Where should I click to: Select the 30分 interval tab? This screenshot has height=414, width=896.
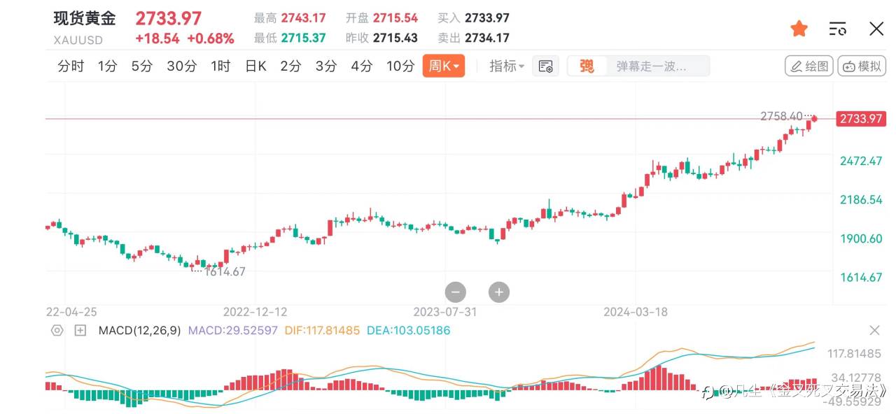coord(181,66)
